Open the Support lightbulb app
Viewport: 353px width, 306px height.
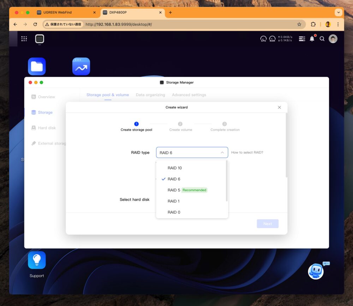(37, 260)
